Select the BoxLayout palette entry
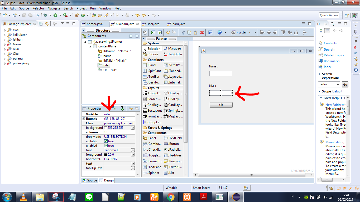Image resolution: width=360 pixels, height=202 pixels. coord(152,111)
